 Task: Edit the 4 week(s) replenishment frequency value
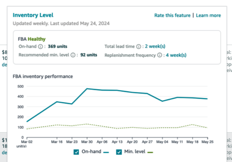click(x=176, y=55)
